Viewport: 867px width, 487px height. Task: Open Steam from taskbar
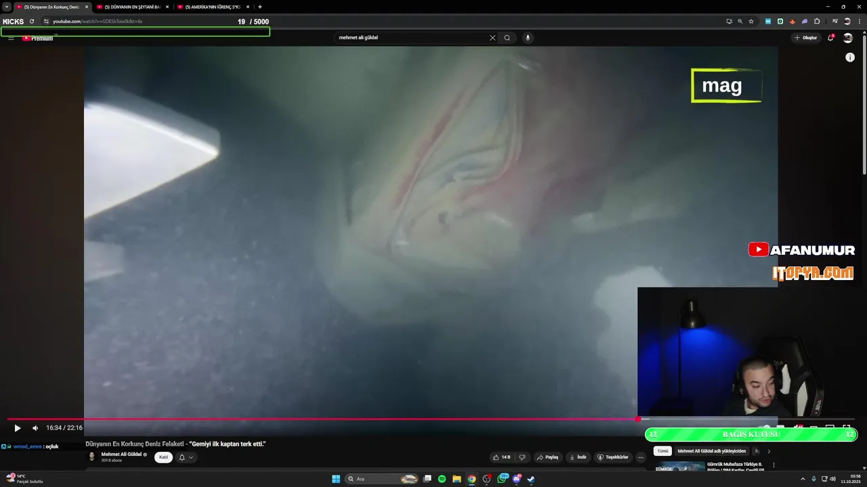point(531,479)
